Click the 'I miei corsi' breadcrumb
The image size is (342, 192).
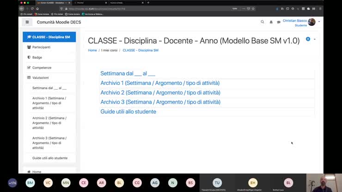pyautogui.click(x=109, y=50)
